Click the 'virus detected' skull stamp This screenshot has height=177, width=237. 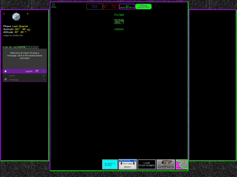point(128,164)
